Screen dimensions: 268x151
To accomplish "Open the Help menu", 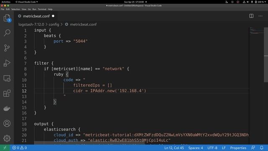I will [x=50, y=9].
